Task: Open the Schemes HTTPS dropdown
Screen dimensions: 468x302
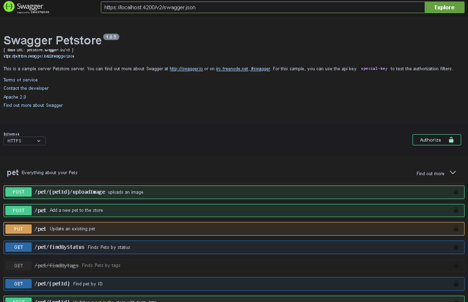Action: coord(24,141)
